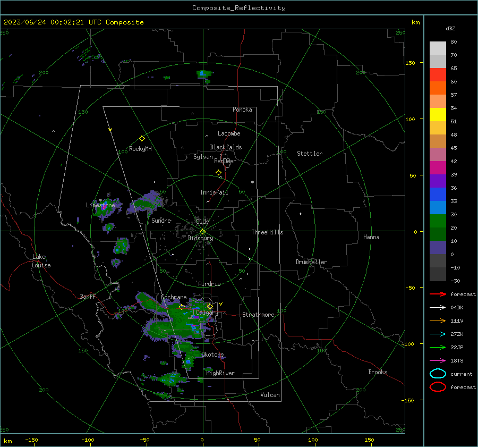Click the yellow diamond marker below RedDeer
478x447 pixels.
coord(218,173)
